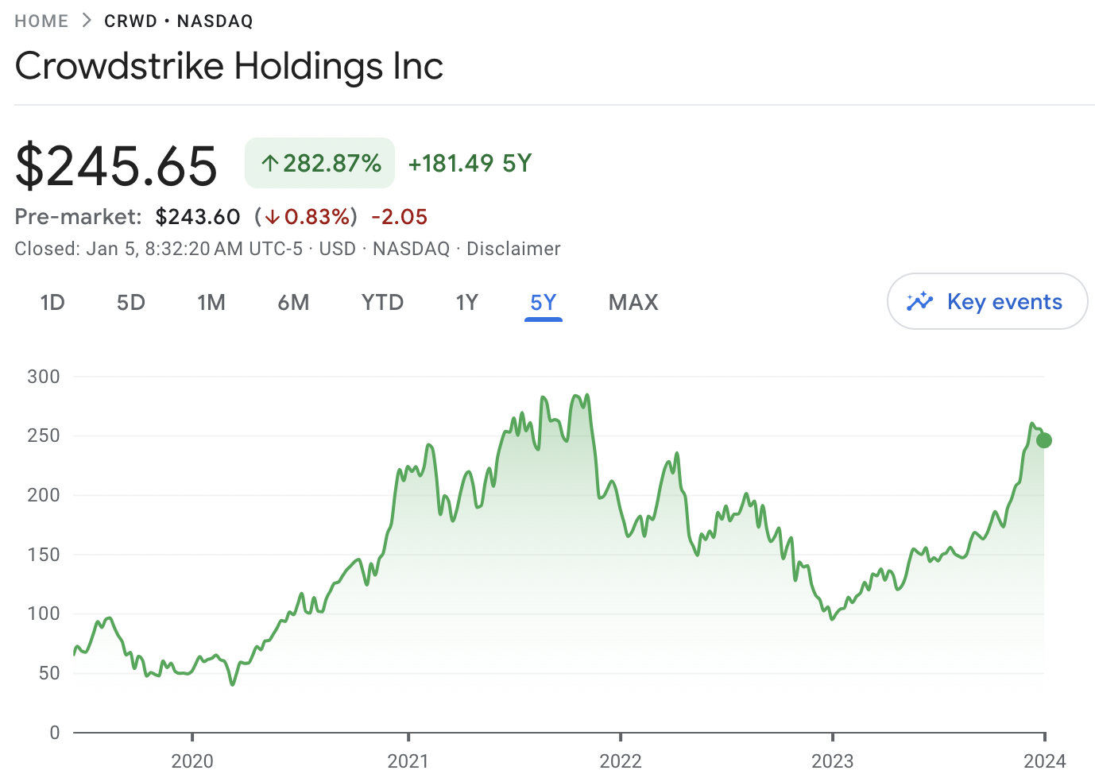The height and width of the screenshot is (782, 1095).
Task: Show the 6M chart range
Action: pos(293,302)
